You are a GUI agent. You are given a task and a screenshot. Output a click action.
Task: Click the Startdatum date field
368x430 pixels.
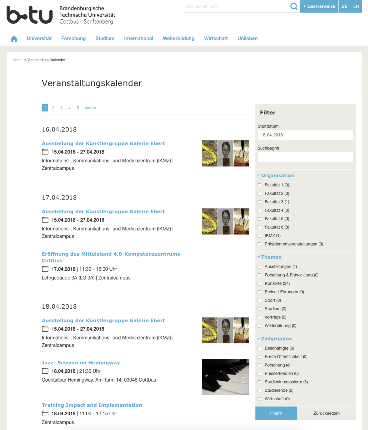click(305, 135)
